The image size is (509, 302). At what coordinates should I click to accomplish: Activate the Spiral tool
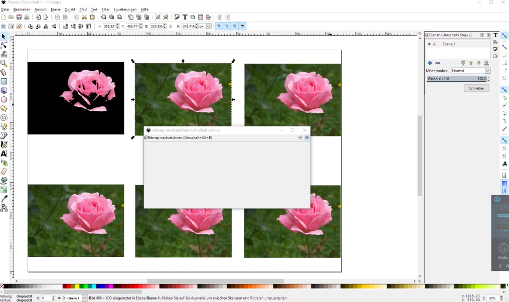pyautogui.click(x=4, y=118)
